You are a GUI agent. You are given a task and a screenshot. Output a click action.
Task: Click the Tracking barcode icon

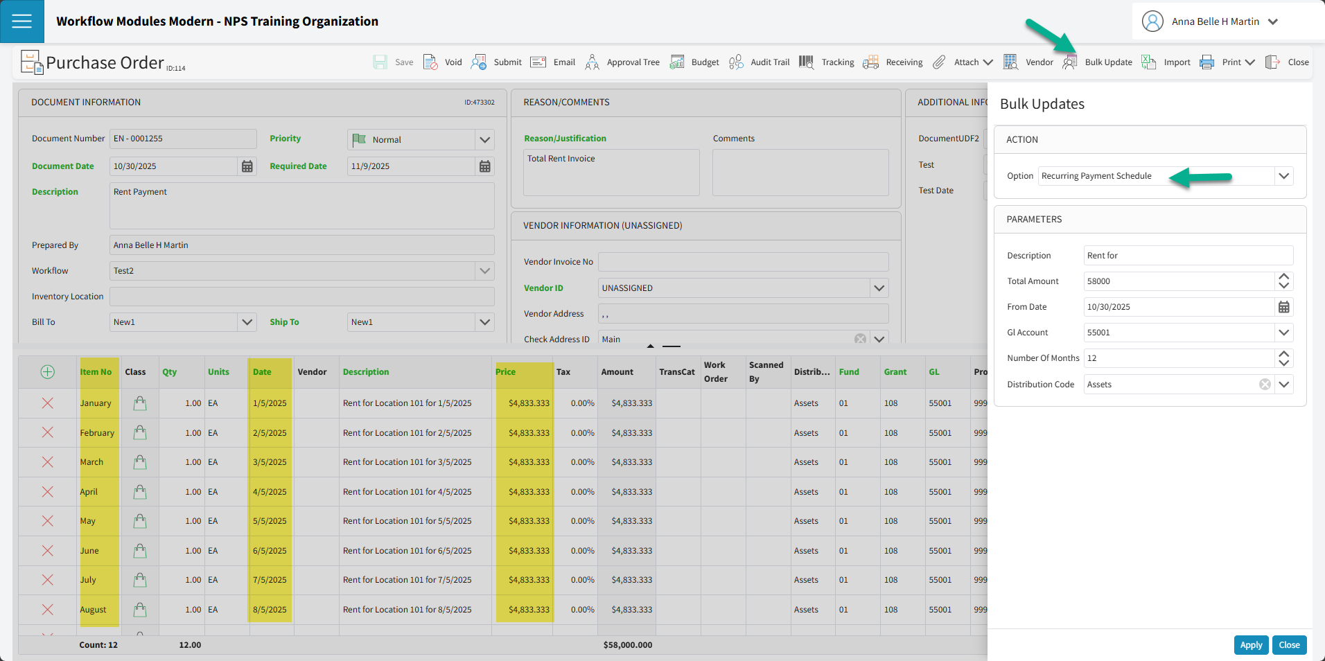coord(806,62)
